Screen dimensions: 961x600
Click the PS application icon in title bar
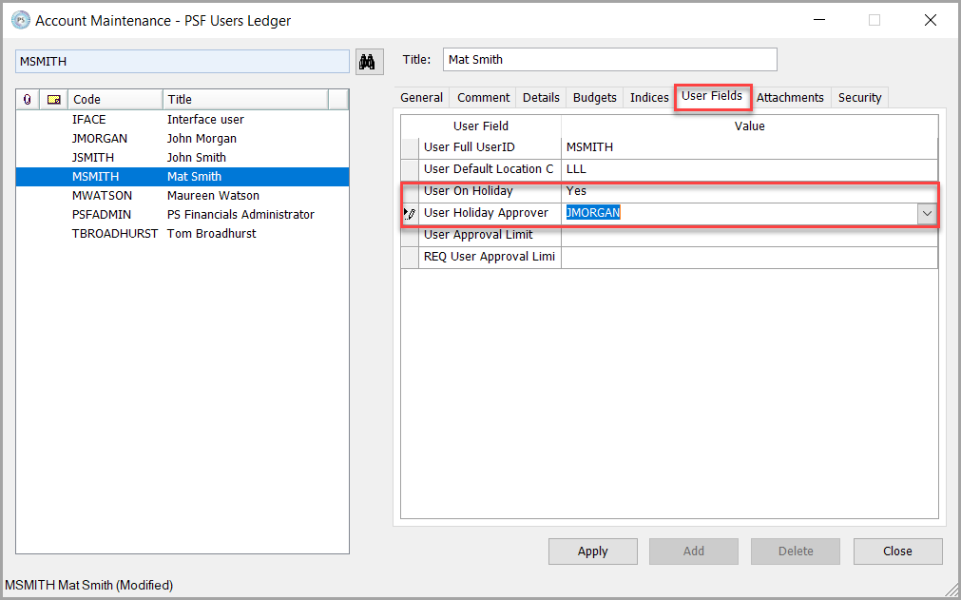click(19, 20)
